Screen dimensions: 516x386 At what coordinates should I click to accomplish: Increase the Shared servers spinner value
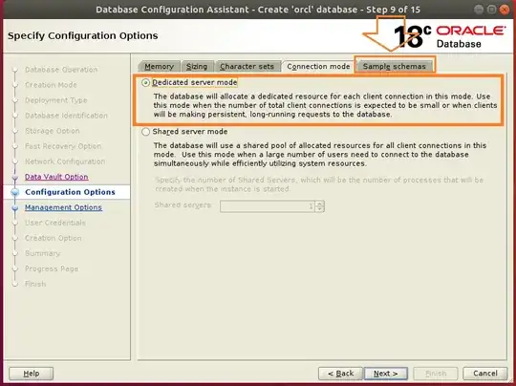(x=319, y=204)
